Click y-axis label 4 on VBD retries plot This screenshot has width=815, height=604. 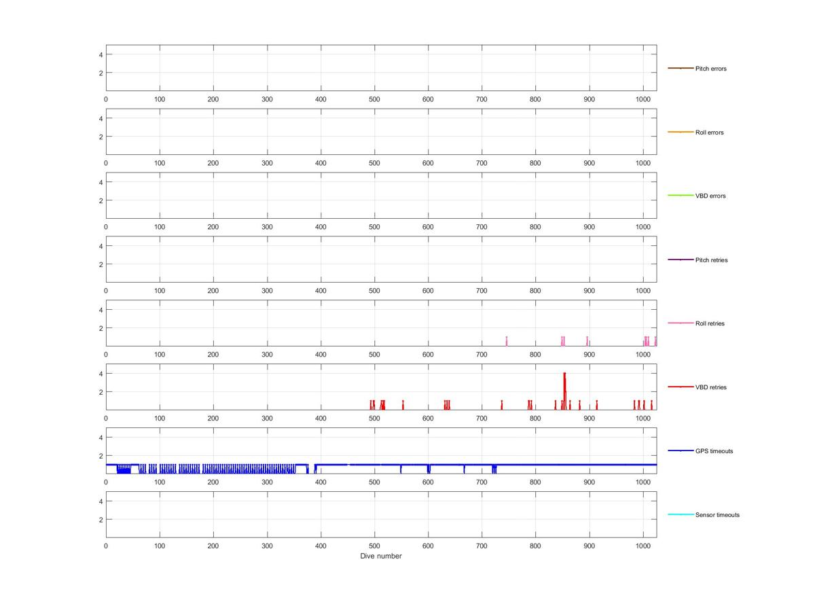point(100,373)
